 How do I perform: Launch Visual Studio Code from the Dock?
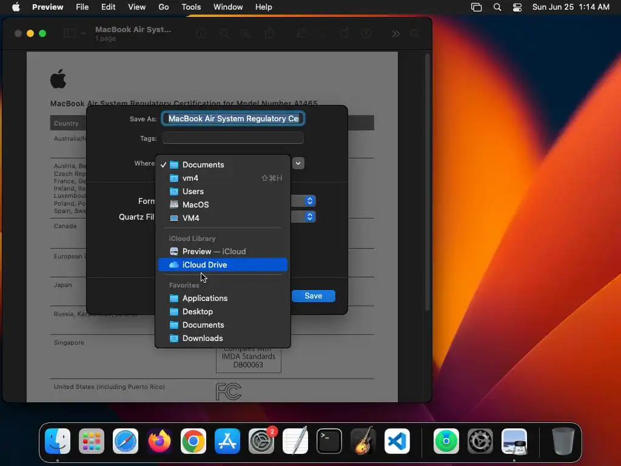pos(397,441)
